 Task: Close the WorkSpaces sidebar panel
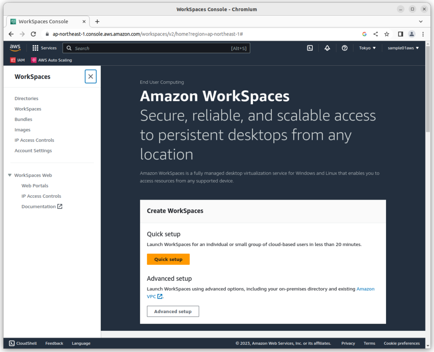click(90, 76)
